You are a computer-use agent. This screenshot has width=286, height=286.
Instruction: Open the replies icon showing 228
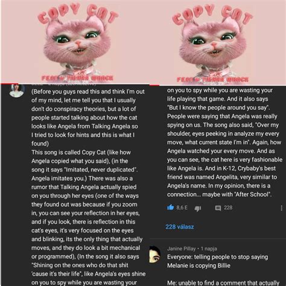click(x=218, y=208)
